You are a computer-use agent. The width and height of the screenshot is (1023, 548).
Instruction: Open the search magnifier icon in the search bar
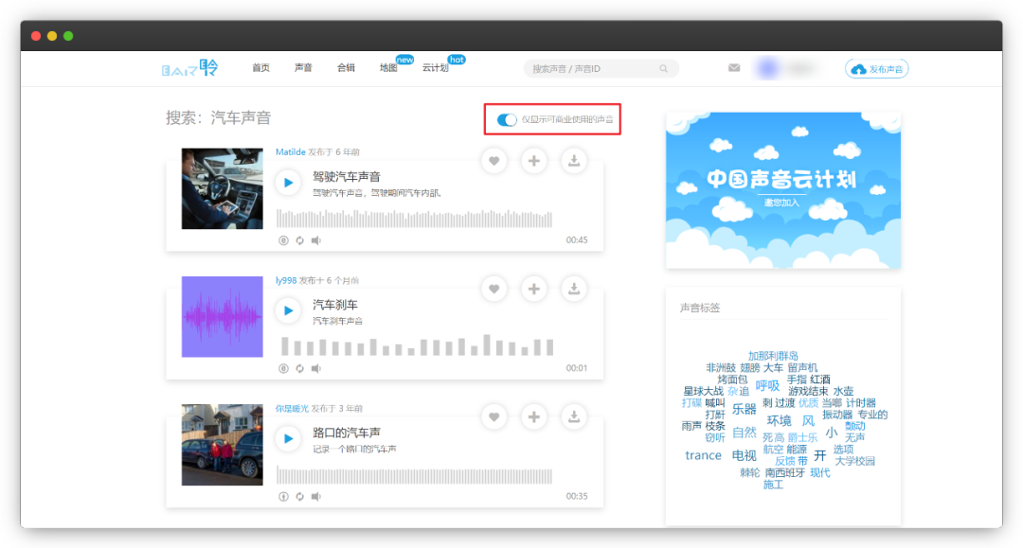pos(664,68)
